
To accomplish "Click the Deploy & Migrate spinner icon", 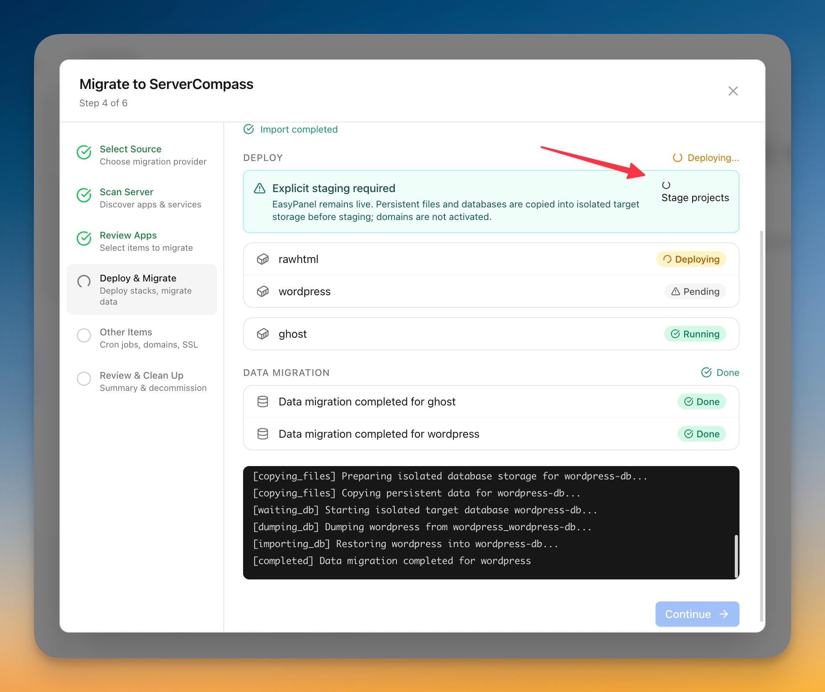I will (x=84, y=282).
